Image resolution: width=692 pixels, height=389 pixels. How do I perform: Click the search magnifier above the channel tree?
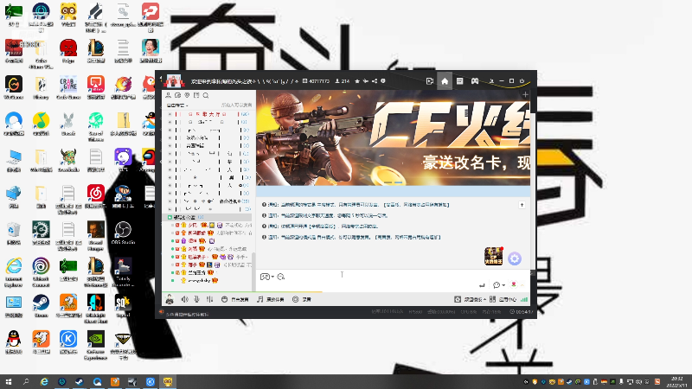[x=206, y=95]
